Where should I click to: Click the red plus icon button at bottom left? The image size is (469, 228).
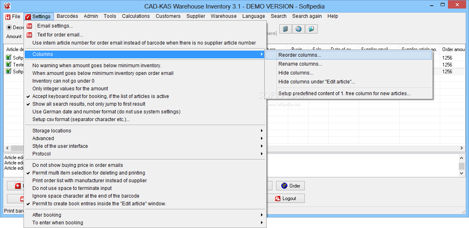click(x=18, y=186)
